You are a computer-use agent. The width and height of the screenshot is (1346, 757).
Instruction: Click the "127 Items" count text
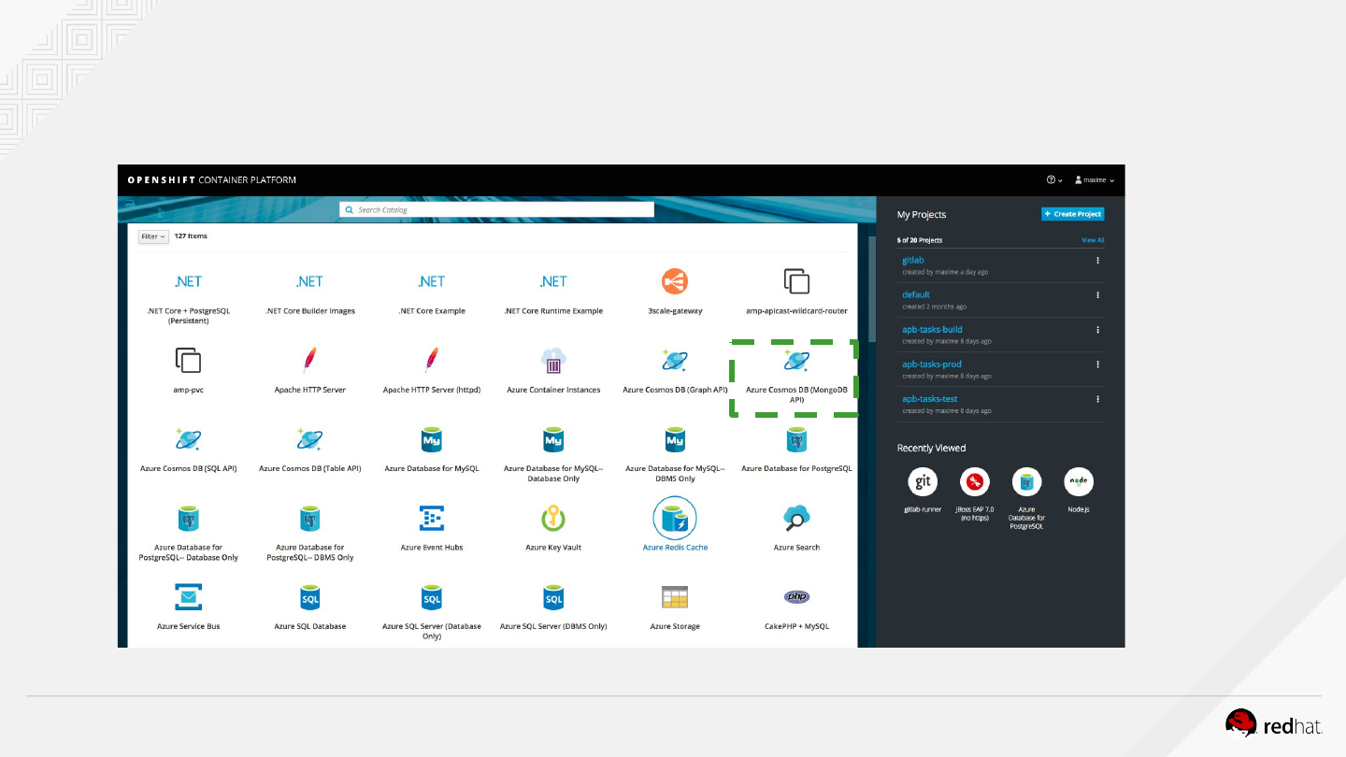[191, 236]
